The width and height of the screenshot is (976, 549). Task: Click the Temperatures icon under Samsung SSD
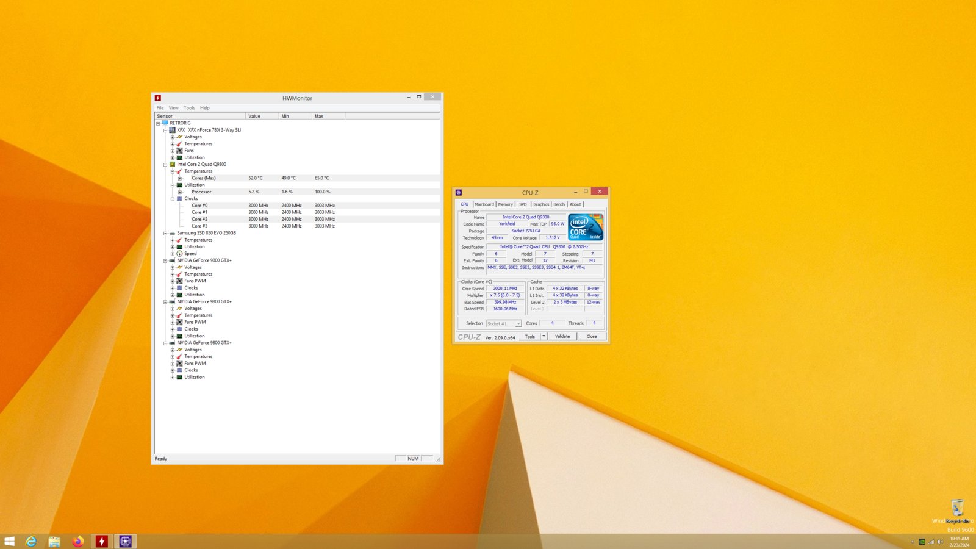coord(179,240)
